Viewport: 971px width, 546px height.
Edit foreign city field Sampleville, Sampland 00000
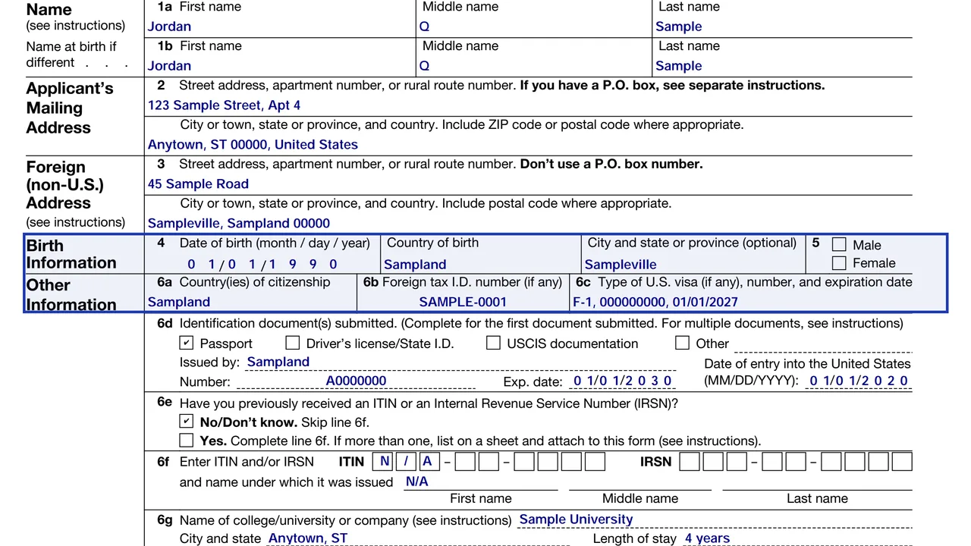(x=529, y=224)
